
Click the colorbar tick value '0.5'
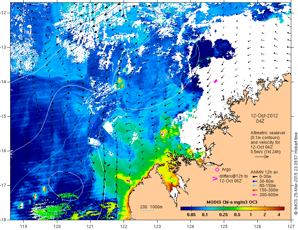click(x=237, y=215)
